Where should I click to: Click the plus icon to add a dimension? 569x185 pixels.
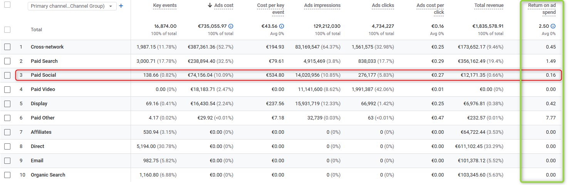pos(121,6)
